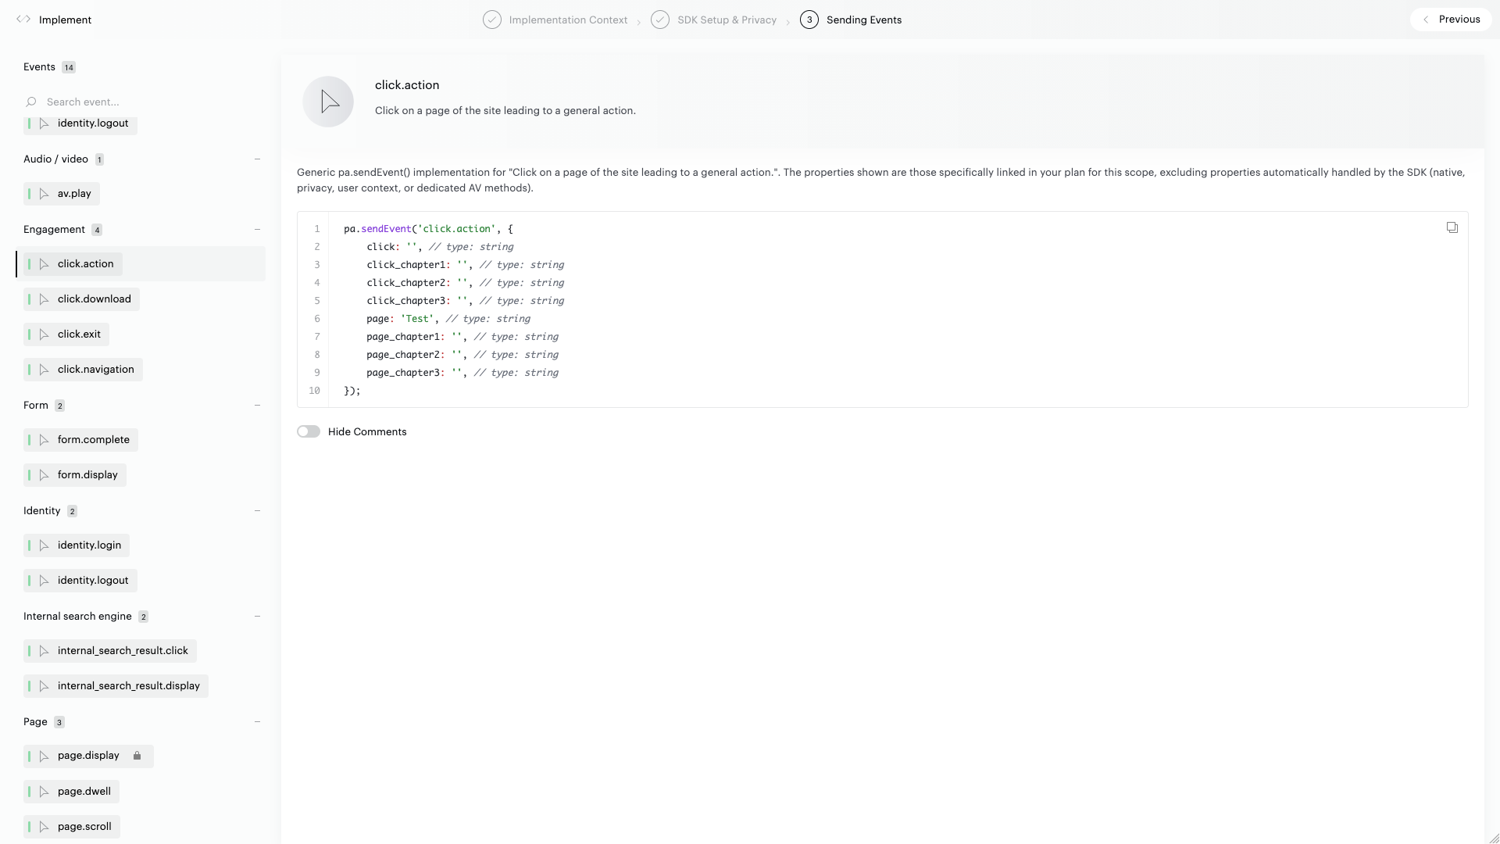Click the av.play event cursor icon

coord(44,194)
